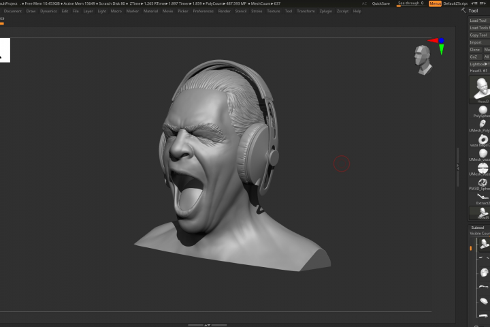The height and width of the screenshot is (327, 490).
Task: Click next layout arrow at top right
Action: pos(483,3)
